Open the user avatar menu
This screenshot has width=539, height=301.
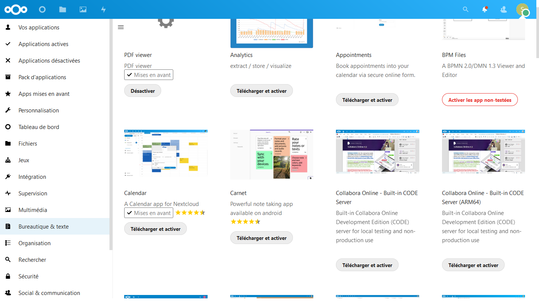coord(522,9)
